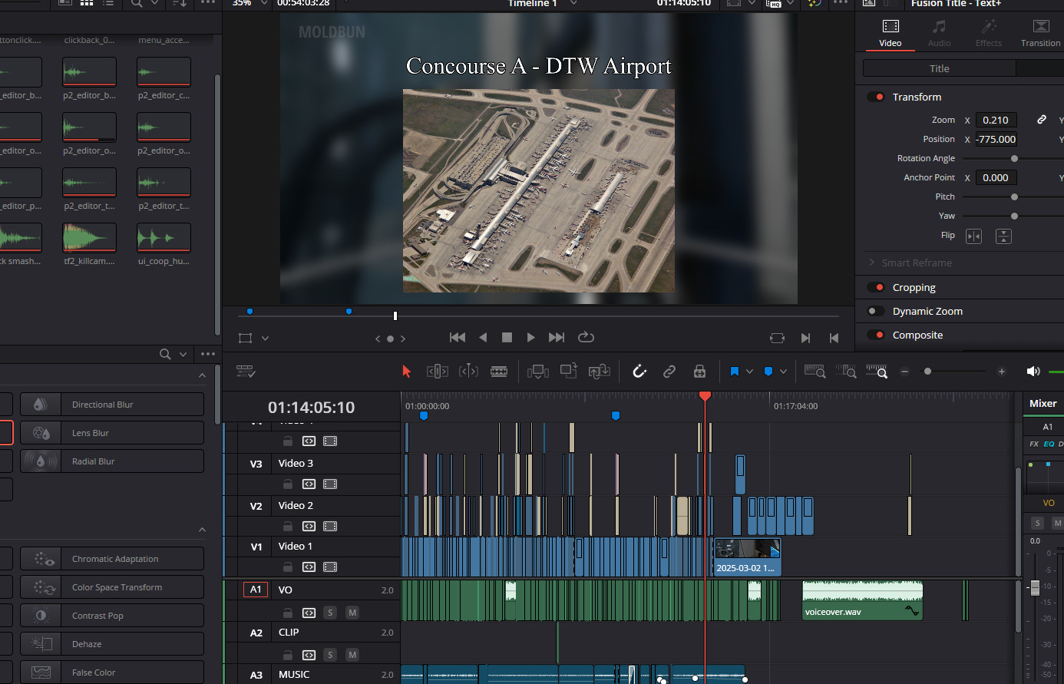
Task: Click Match Frame icon under viewer
Action: (777, 338)
